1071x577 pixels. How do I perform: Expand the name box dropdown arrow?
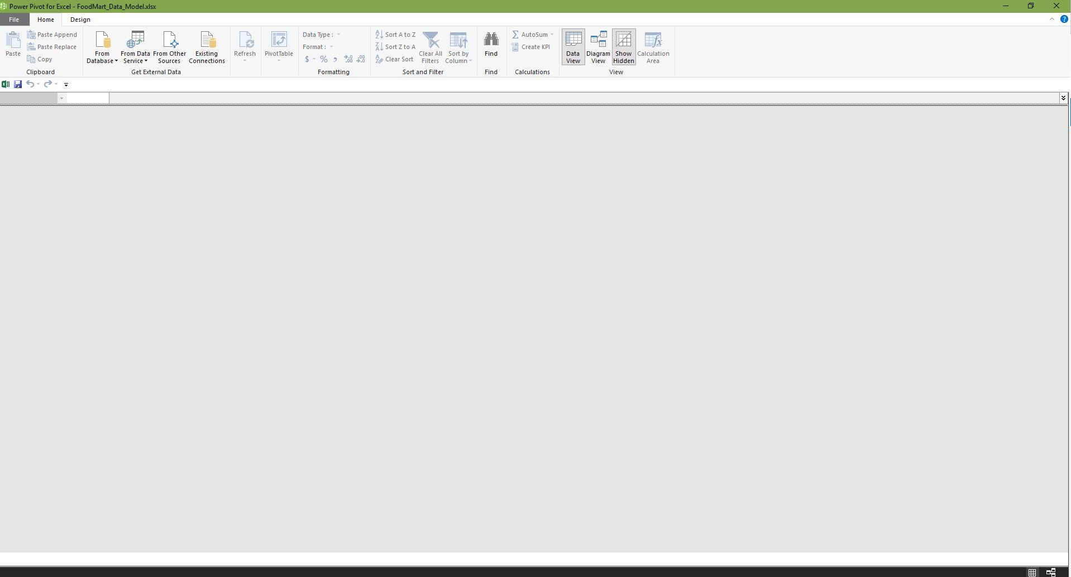61,98
